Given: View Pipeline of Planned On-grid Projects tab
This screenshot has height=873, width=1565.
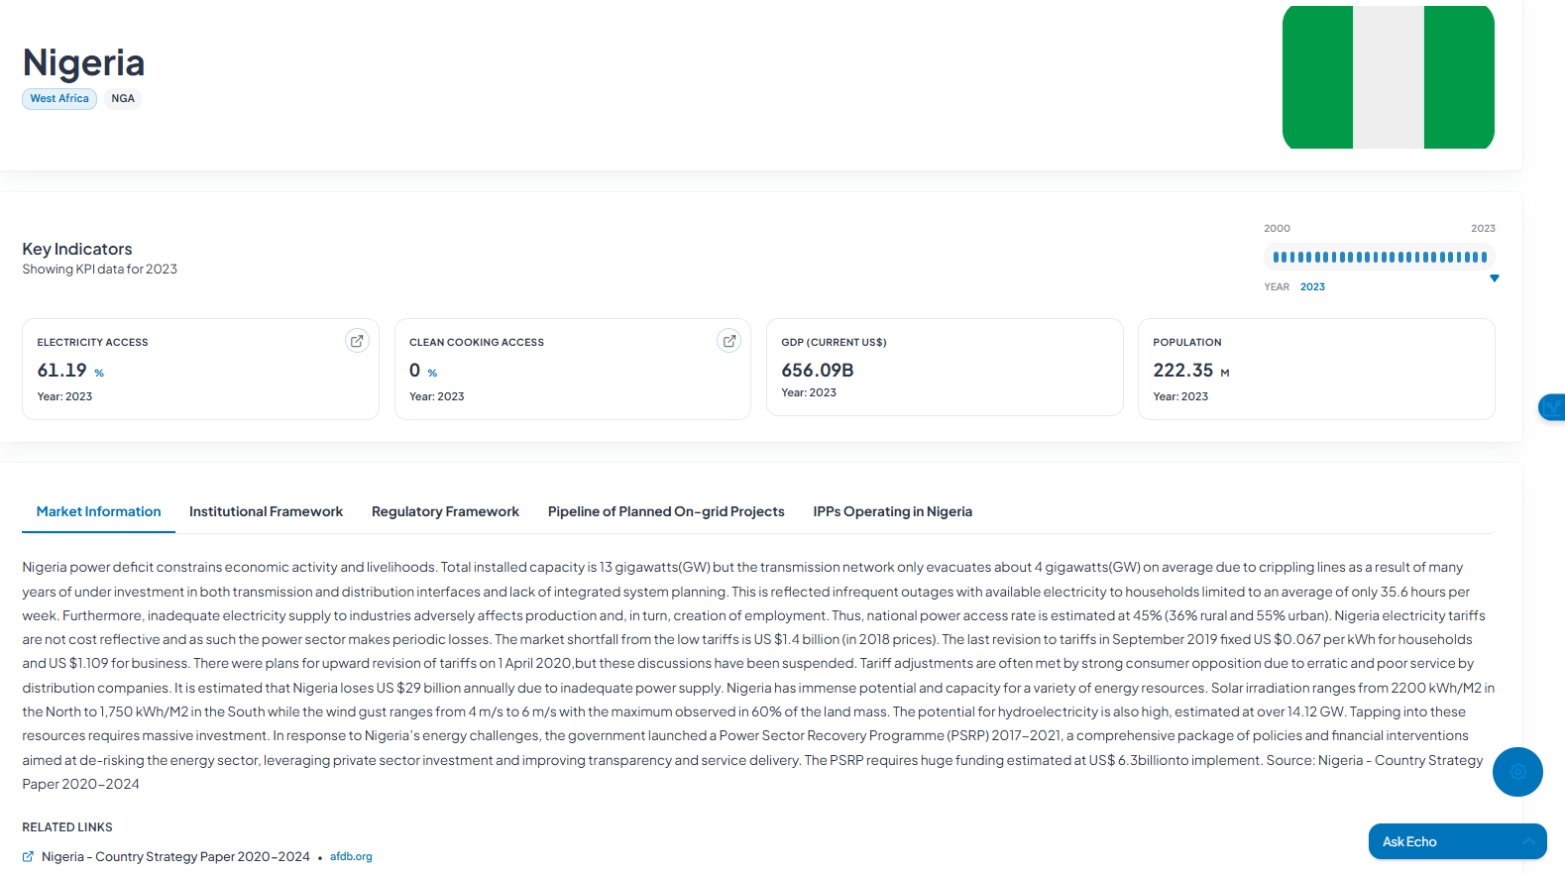Looking at the screenshot, I should point(666,511).
